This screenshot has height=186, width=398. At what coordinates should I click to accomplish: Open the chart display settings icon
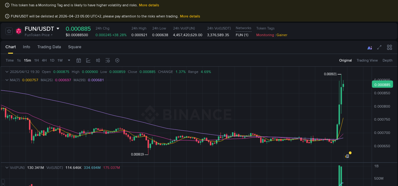pos(107,60)
